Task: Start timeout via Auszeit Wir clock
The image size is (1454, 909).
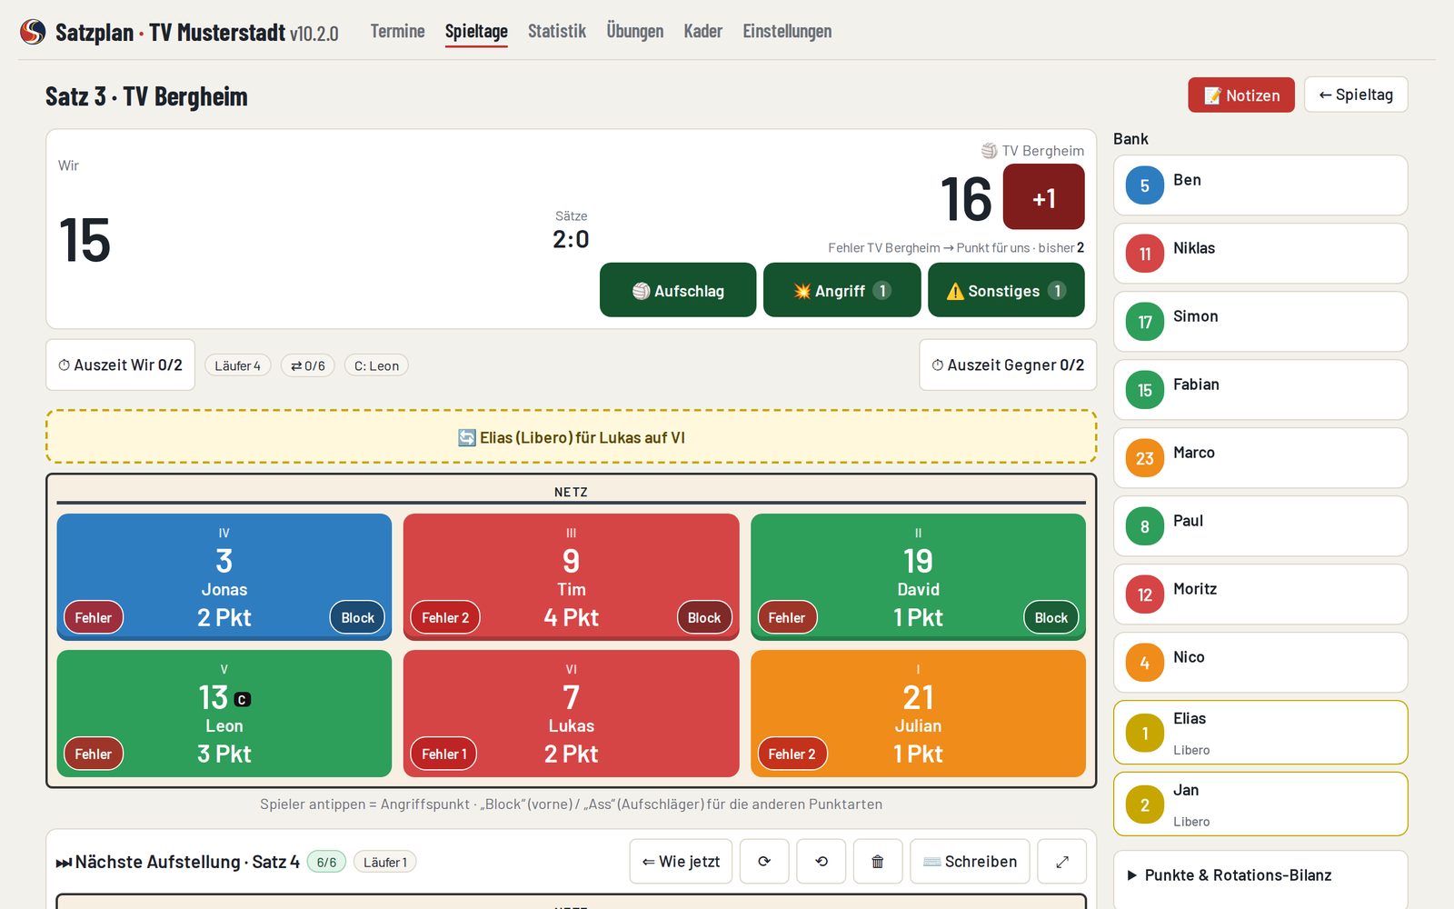Action: coord(121,365)
